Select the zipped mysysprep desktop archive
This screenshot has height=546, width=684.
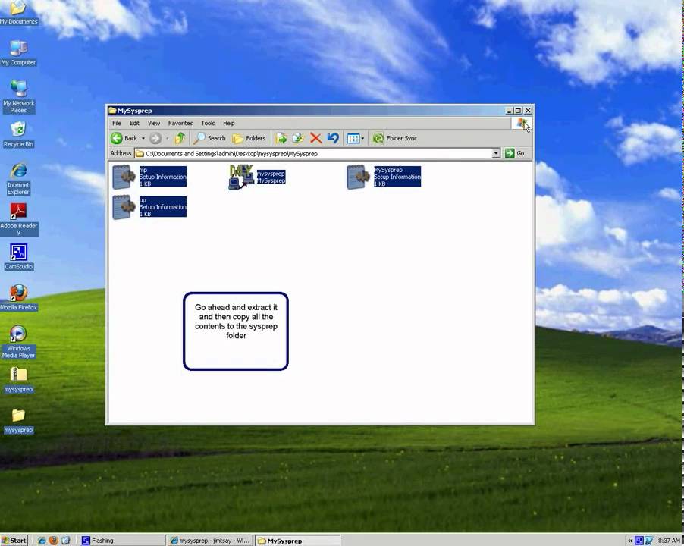[18, 379]
